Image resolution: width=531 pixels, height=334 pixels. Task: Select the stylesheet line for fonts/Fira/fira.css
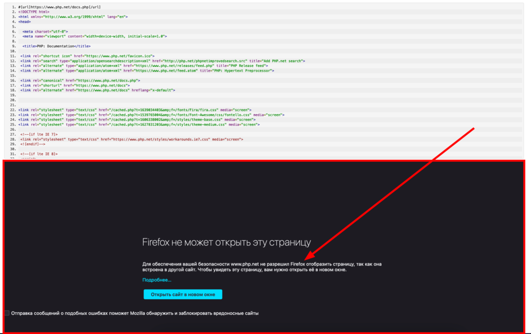pyautogui.click(x=135, y=110)
